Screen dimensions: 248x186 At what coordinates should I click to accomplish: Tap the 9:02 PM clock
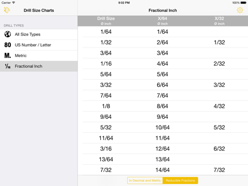pos(124,3)
